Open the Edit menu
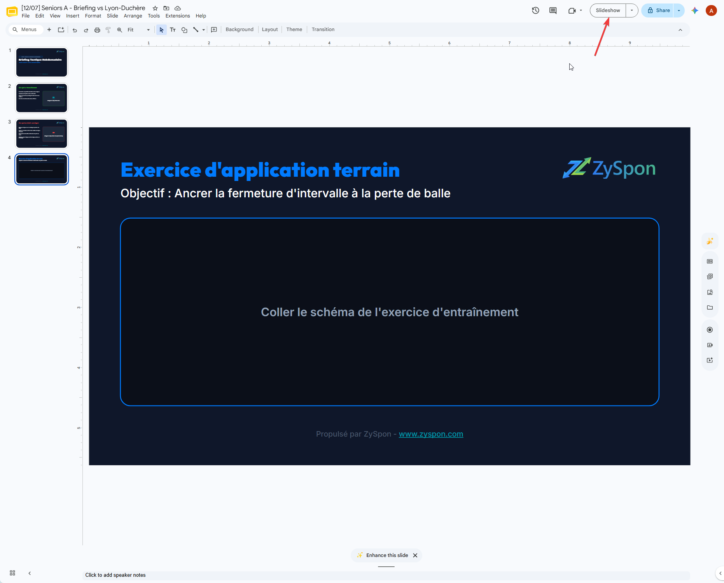Screen dimensions: 724x583 pos(40,16)
